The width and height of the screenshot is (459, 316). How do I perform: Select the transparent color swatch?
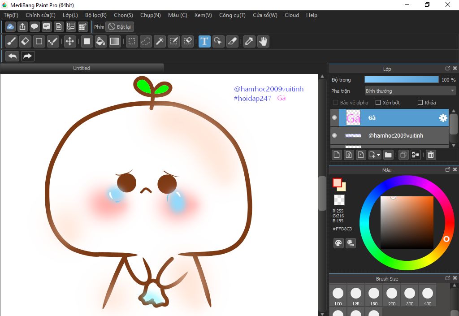[x=339, y=200]
